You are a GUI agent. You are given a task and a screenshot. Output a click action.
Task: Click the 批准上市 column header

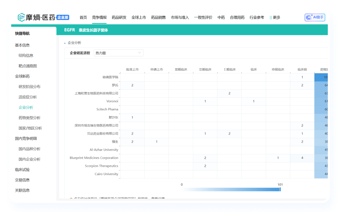(x=132, y=69)
